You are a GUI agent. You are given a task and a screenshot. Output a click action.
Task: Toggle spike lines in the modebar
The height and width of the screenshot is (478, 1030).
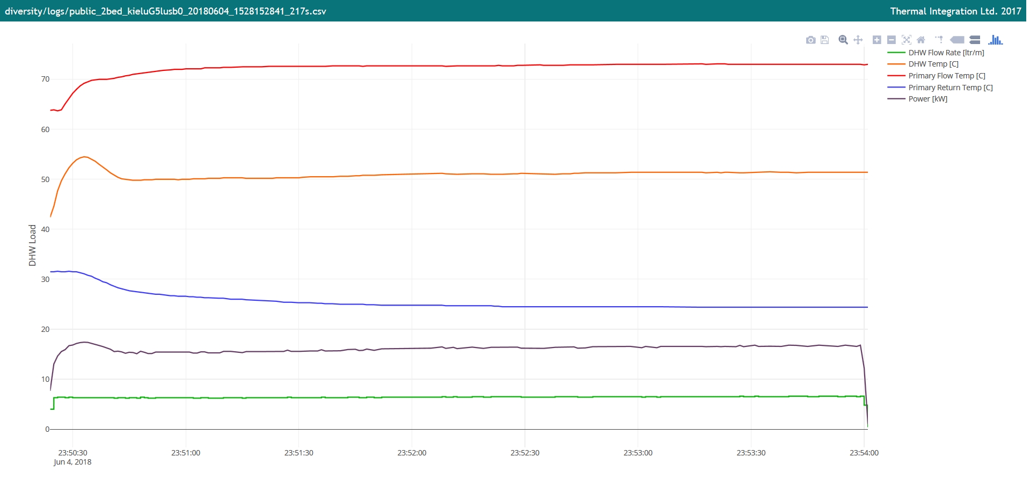tap(939, 40)
